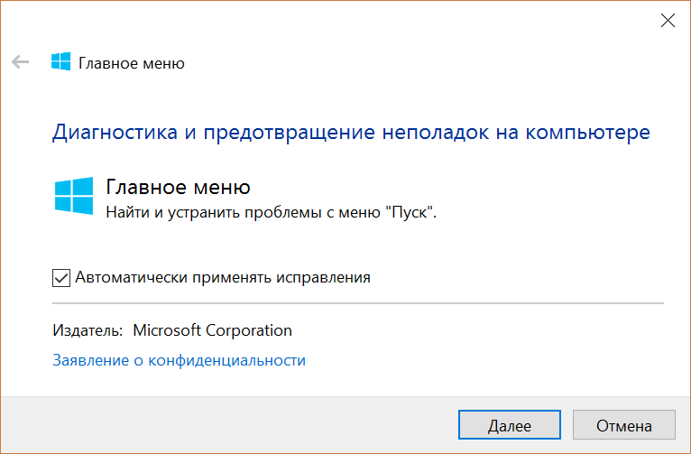Click the back arrow in the header
The height and width of the screenshot is (454, 691).
point(20,62)
